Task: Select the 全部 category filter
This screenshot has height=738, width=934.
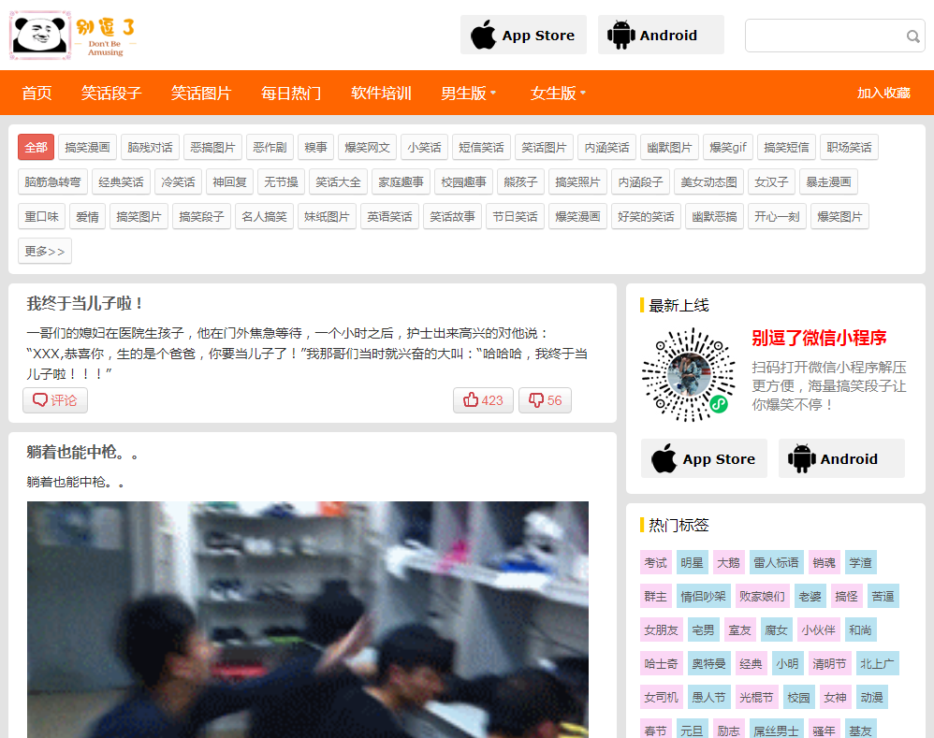Action: 36,148
